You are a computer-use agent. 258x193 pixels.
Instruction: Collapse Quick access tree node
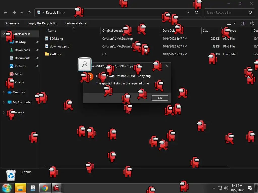coord(4,34)
